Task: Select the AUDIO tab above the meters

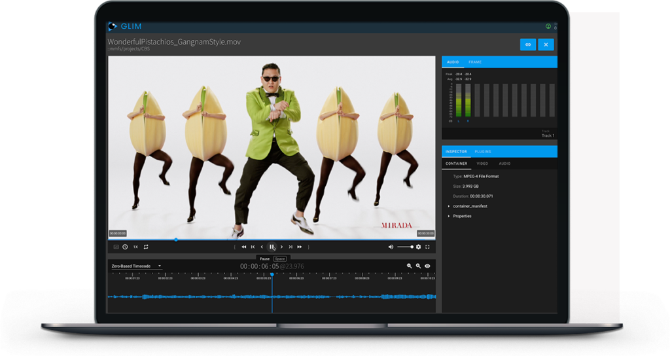Action: point(453,62)
